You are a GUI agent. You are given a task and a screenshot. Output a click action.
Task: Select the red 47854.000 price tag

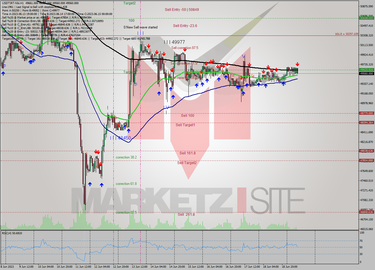[x=367, y=161]
